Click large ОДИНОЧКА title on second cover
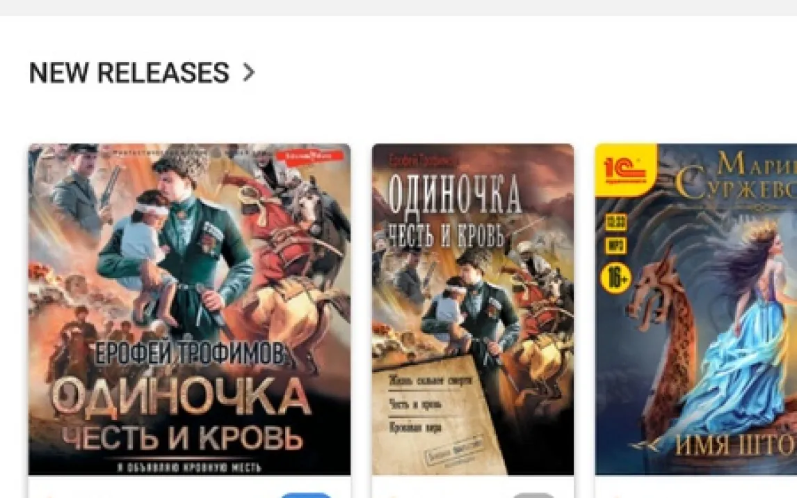Screen dimensions: 797x498 455,194
